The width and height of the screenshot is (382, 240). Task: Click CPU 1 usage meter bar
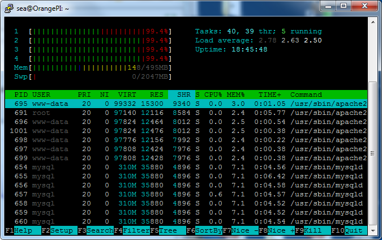(100, 32)
